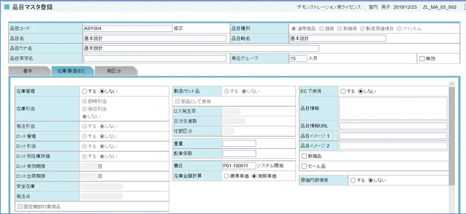Set 在庫管理 to する
This screenshot has width=466, height=214.
[x=84, y=91]
